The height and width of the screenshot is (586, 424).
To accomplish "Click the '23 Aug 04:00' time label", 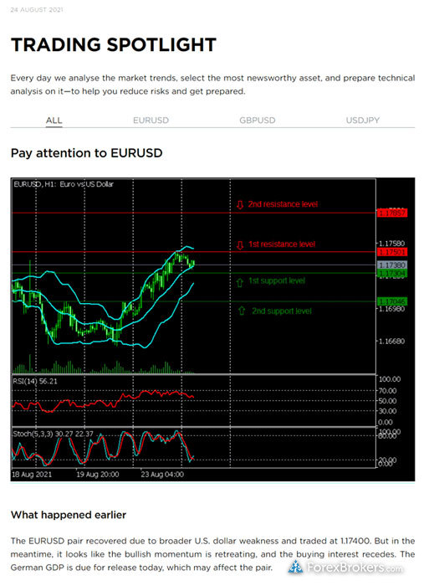I will point(162,475).
